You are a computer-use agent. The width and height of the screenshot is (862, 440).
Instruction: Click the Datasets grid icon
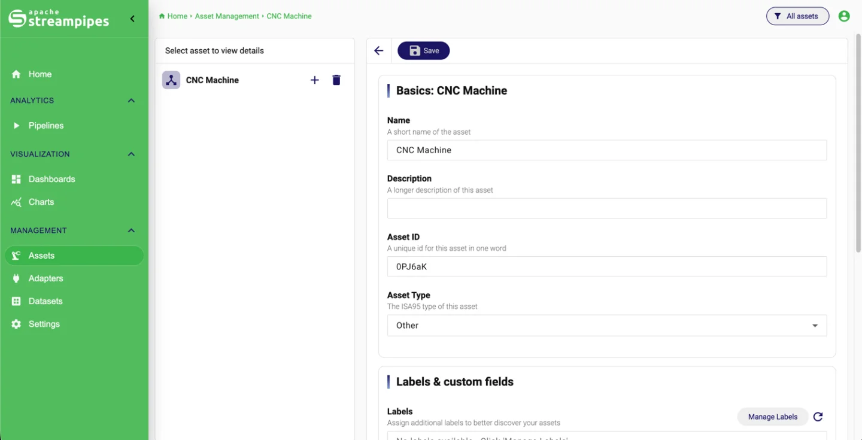pyautogui.click(x=16, y=301)
